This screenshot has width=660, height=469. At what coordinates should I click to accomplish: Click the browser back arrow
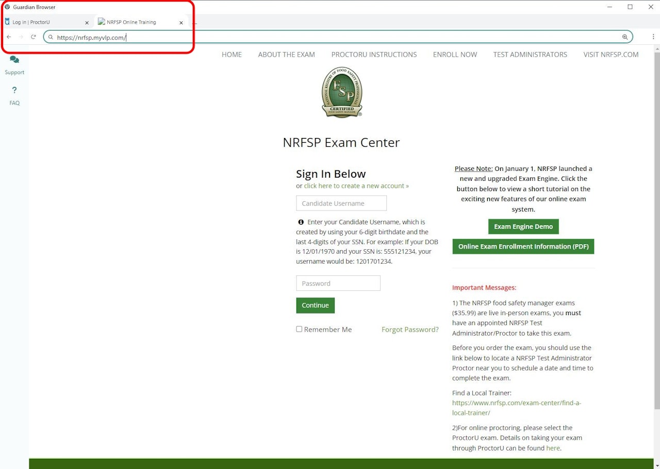(9, 37)
